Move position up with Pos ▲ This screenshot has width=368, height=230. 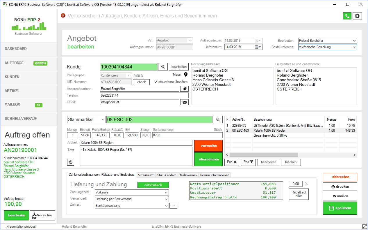[232, 162]
